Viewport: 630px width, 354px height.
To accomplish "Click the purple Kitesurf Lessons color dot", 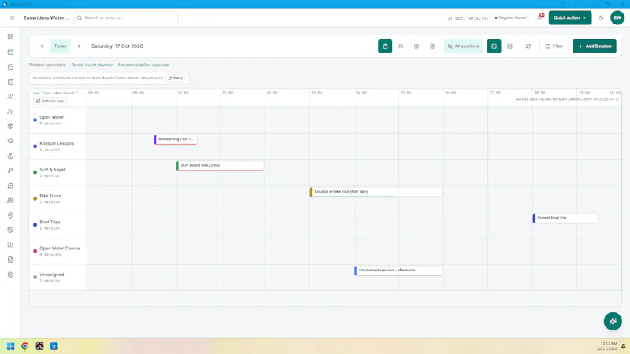I will coord(35,146).
